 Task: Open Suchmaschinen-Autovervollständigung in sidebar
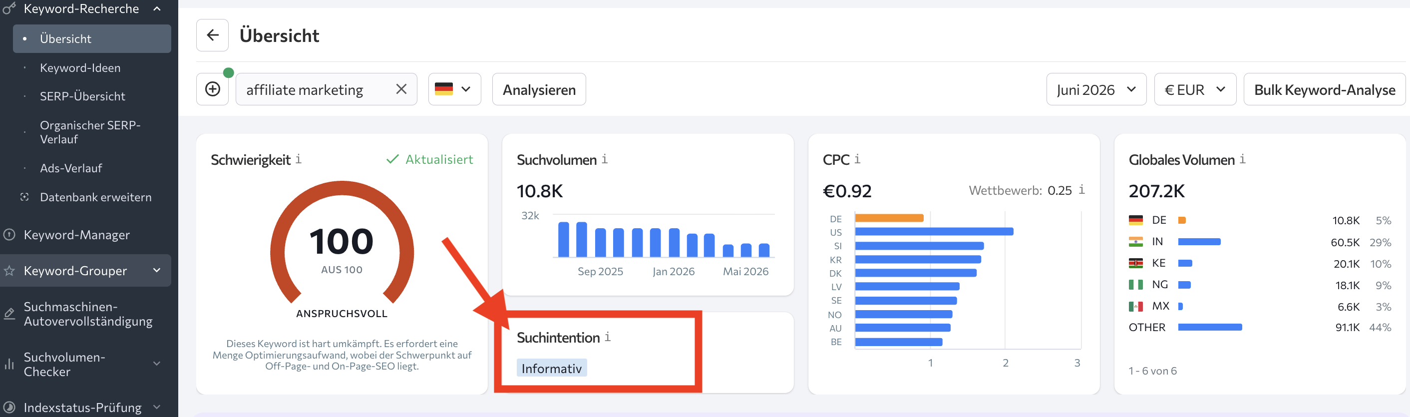pos(87,314)
